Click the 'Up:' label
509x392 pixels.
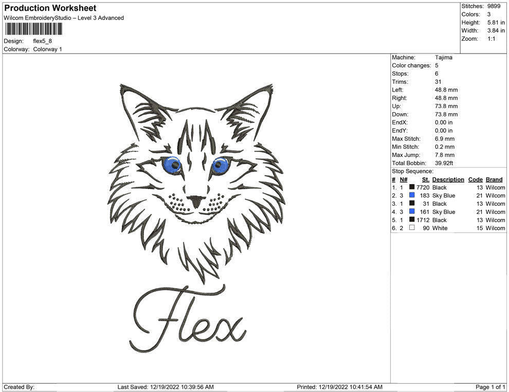click(396, 106)
